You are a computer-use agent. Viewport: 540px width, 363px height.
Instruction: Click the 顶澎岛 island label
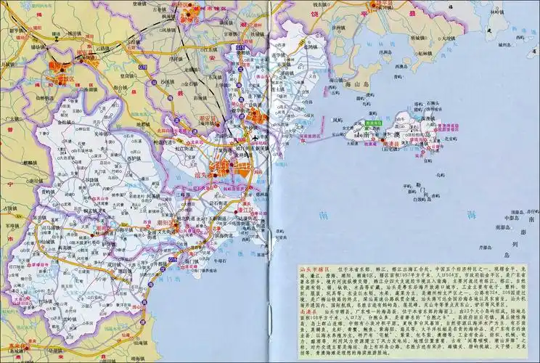point(517,211)
